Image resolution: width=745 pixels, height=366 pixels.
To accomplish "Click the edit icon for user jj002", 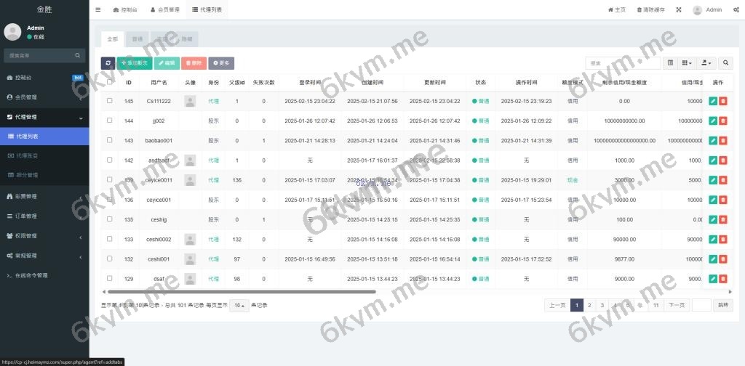I will [713, 121].
